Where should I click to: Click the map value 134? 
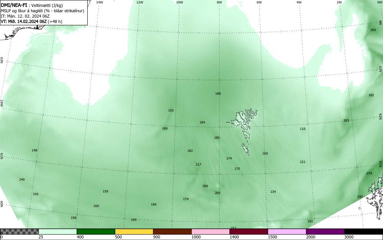273,192
